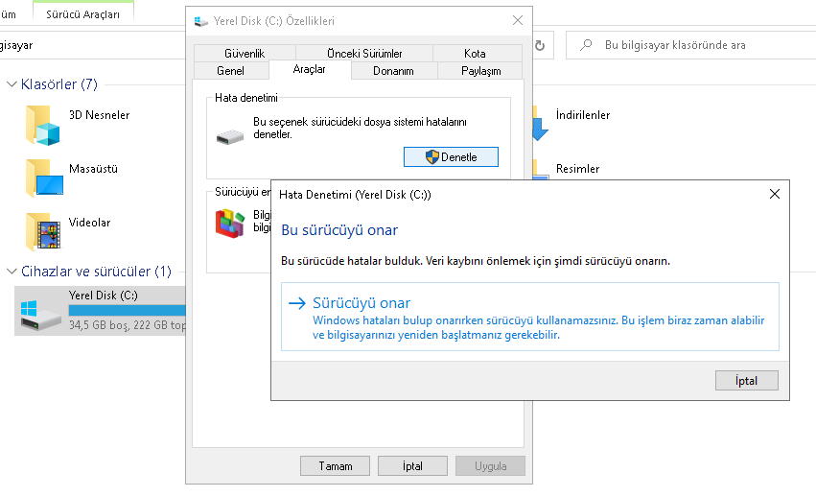This screenshot has width=816, height=497.
Task: Click the refresh icon beside the search box
Action: 540,45
